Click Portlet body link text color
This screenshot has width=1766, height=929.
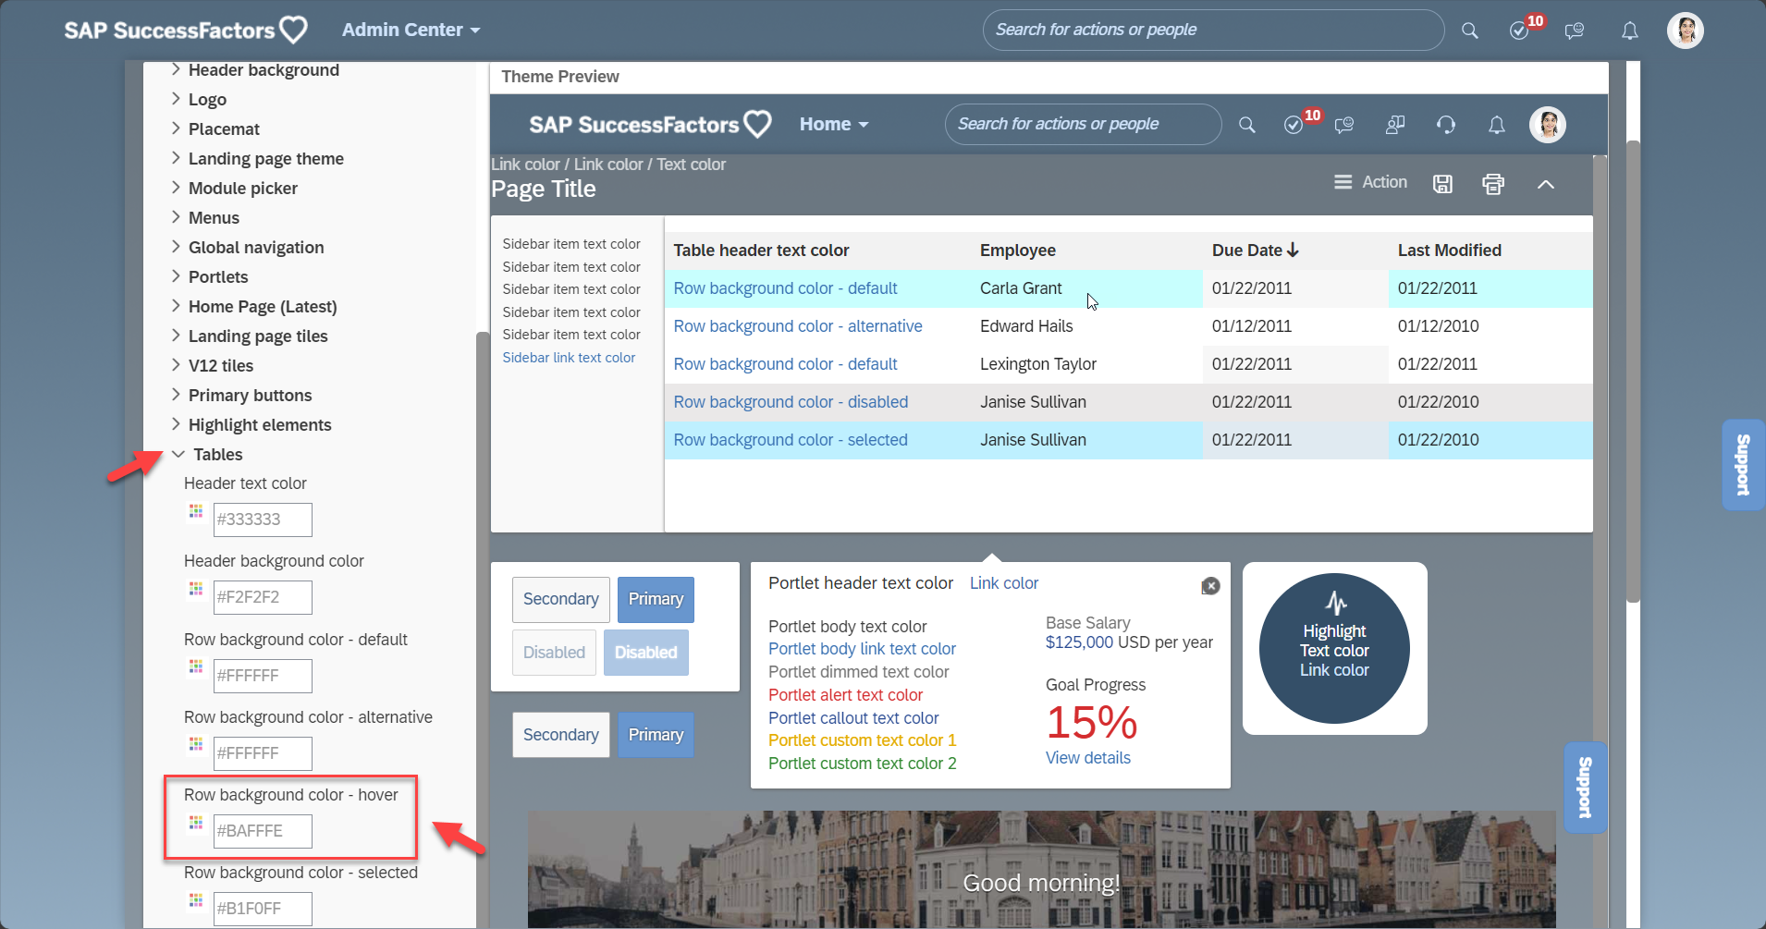click(862, 649)
